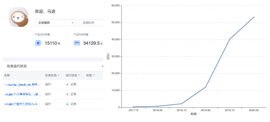Click the product memory usage icon
Image resolution: width=270 pixels, height=122 pixels.
pyautogui.click(x=77, y=43)
